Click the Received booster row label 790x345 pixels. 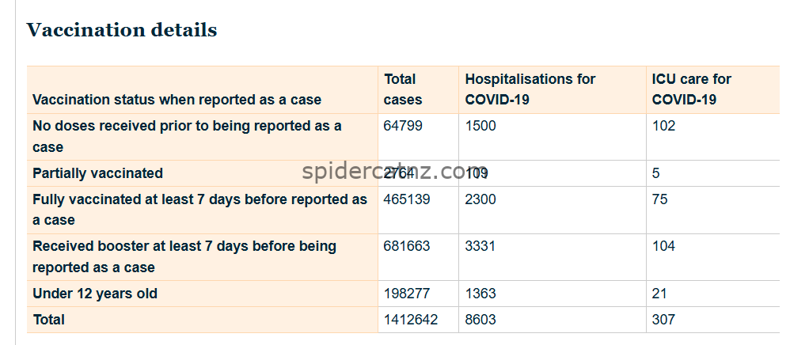pyautogui.click(x=184, y=256)
